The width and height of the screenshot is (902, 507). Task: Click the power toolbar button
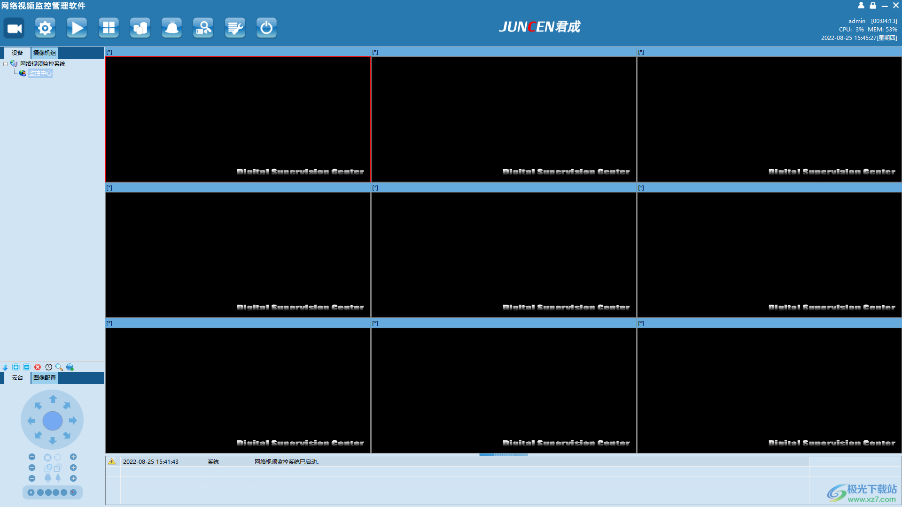(x=266, y=28)
